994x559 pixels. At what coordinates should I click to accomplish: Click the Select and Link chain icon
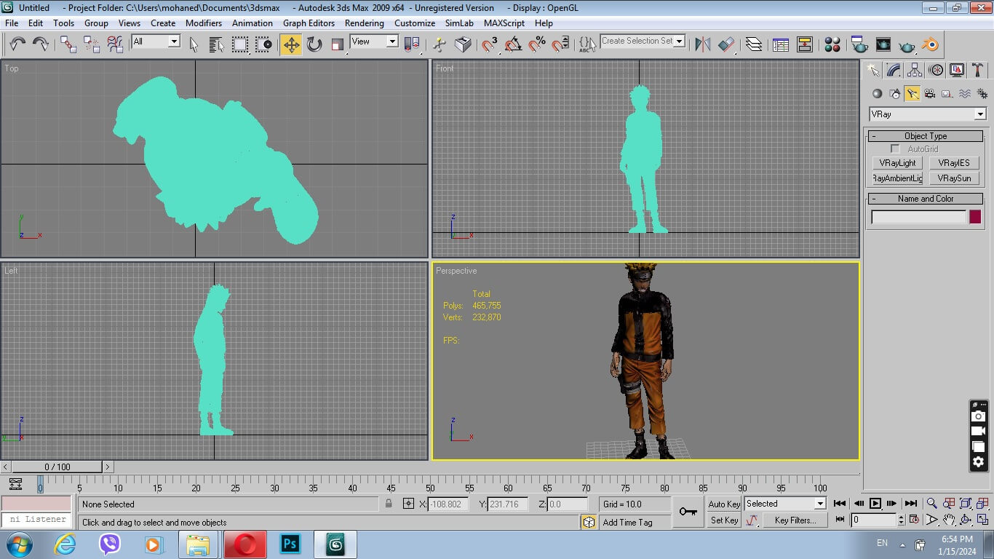[68, 44]
